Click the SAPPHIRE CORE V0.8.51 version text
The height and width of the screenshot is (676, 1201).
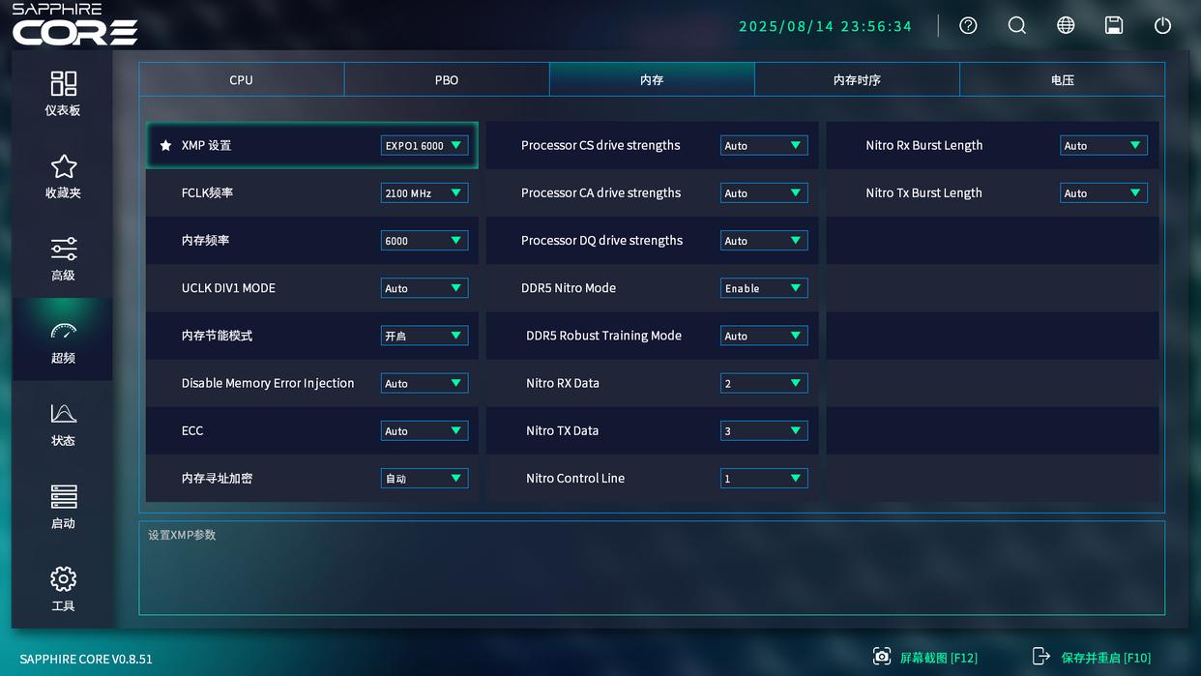pyautogui.click(x=86, y=659)
